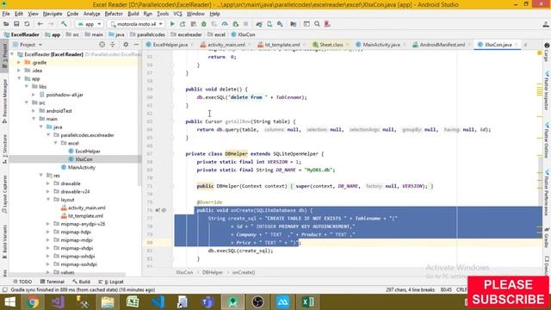Open the Gradle side tool window
Image resolution: width=551 pixels, height=310 pixels.
tap(547, 238)
